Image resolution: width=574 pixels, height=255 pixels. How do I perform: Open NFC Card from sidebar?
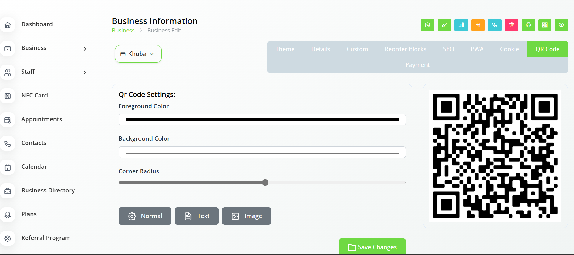click(x=35, y=95)
